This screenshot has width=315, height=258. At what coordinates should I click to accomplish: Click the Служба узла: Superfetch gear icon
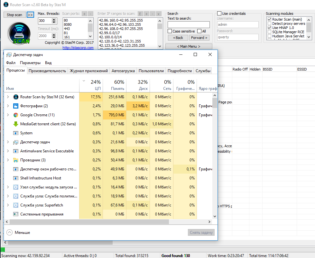pyautogui.click(x=16, y=205)
